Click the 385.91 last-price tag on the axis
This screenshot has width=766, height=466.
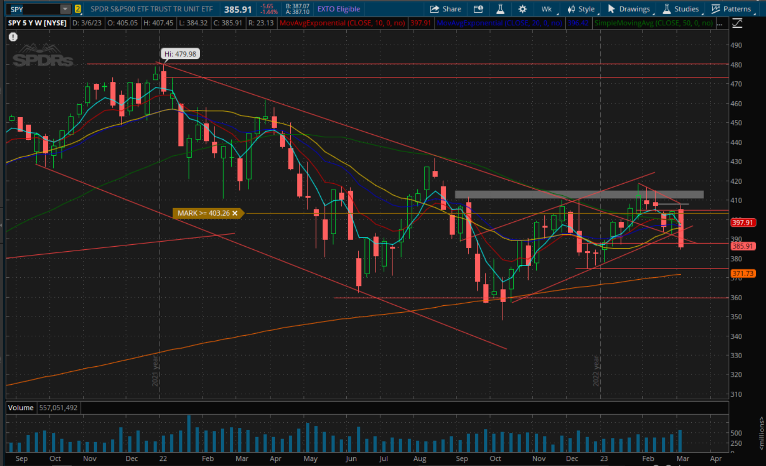coord(743,246)
